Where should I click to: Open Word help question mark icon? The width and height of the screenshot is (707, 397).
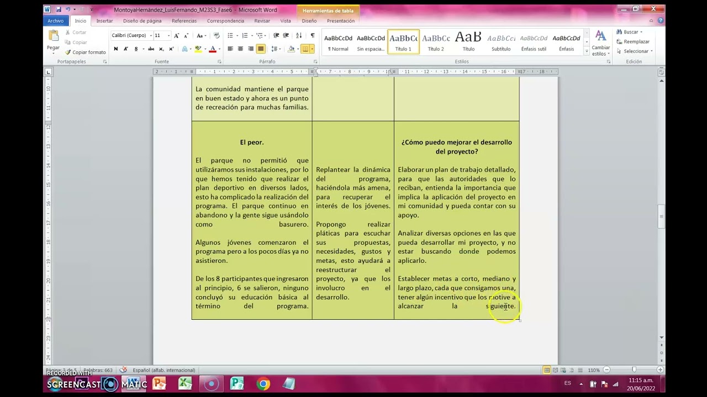661,20
